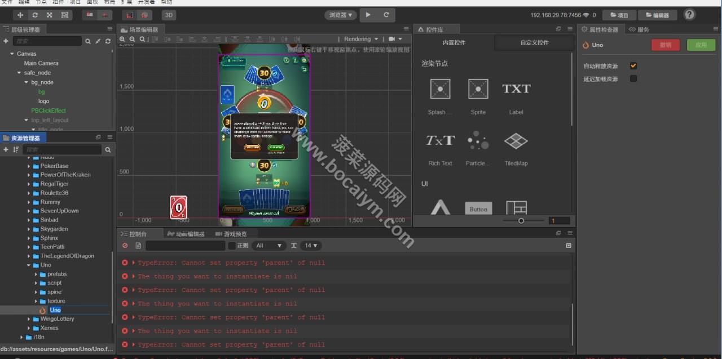Image resolution: width=722 pixels, height=359 pixels.
Task: Select the rect transform tool
Action: pyautogui.click(x=65, y=15)
